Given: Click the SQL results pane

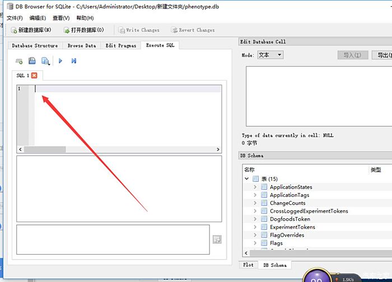Looking at the screenshot, I should click(x=119, y=189).
